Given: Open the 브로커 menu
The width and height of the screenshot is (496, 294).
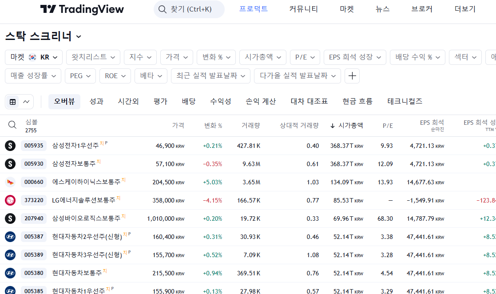Looking at the screenshot, I should [422, 9].
